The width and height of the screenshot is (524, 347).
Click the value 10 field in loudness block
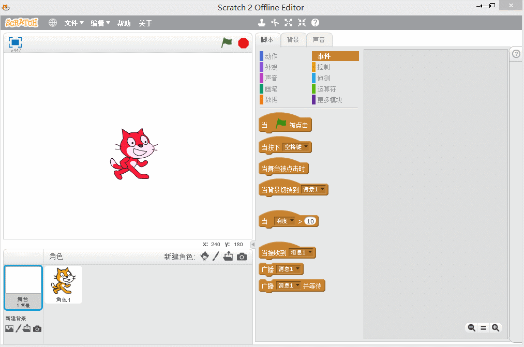[310, 221]
